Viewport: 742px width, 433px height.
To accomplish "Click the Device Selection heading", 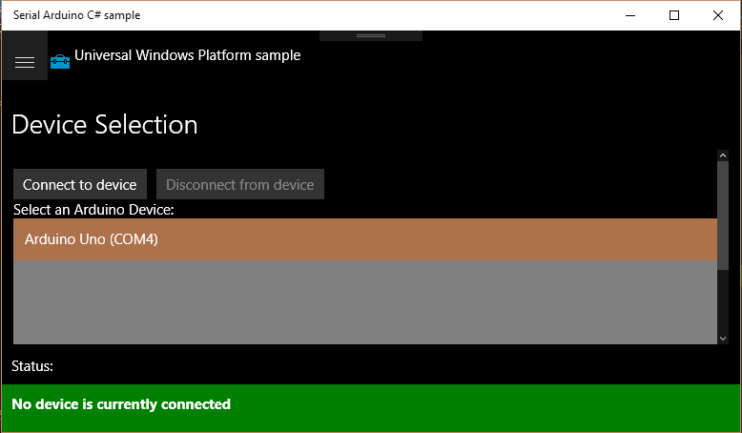I will (105, 124).
